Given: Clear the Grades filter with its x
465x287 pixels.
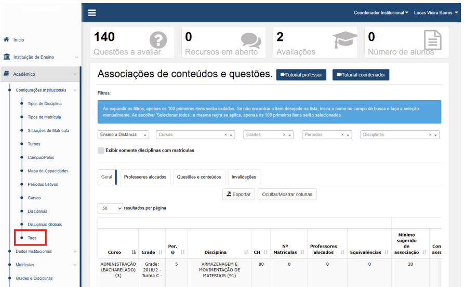Looking at the screenshot, I should coord(284,135).
